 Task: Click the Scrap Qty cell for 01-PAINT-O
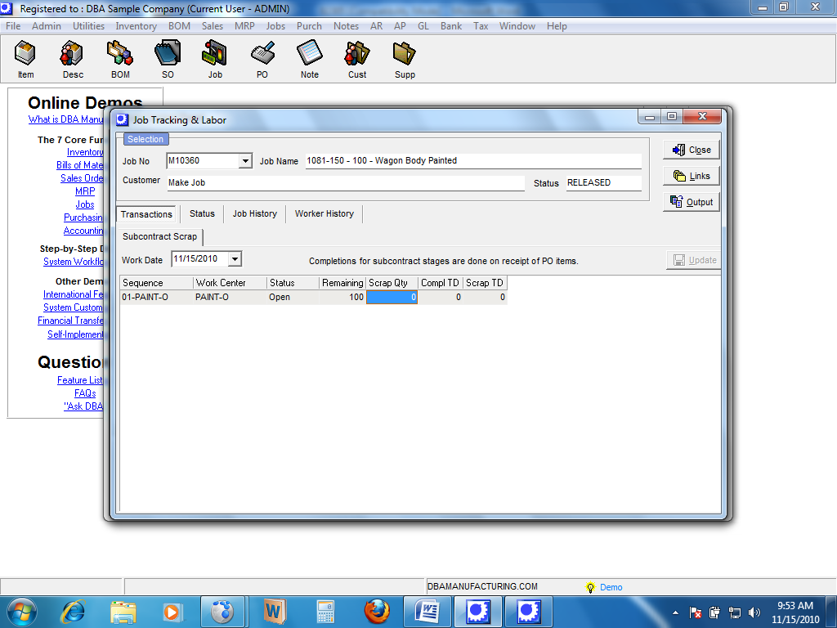[x=392, y=298]
